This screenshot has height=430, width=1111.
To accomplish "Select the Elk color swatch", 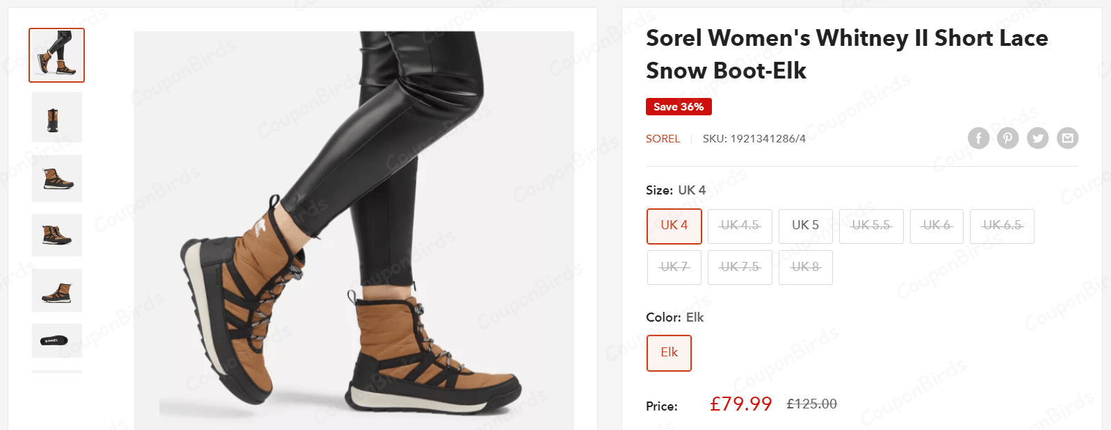I will pyautogui.click(x=668, y=353).
